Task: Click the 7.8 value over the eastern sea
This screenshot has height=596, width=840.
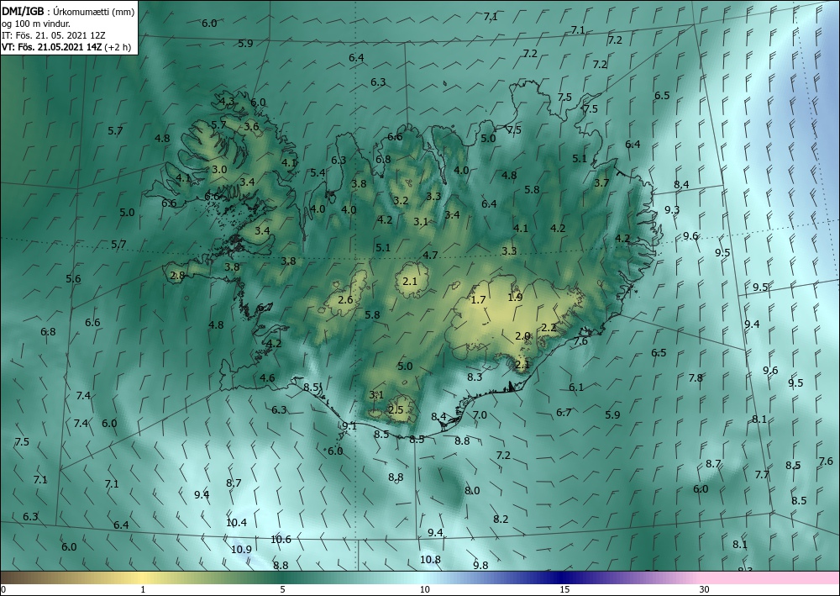Action: pos(695,378)
